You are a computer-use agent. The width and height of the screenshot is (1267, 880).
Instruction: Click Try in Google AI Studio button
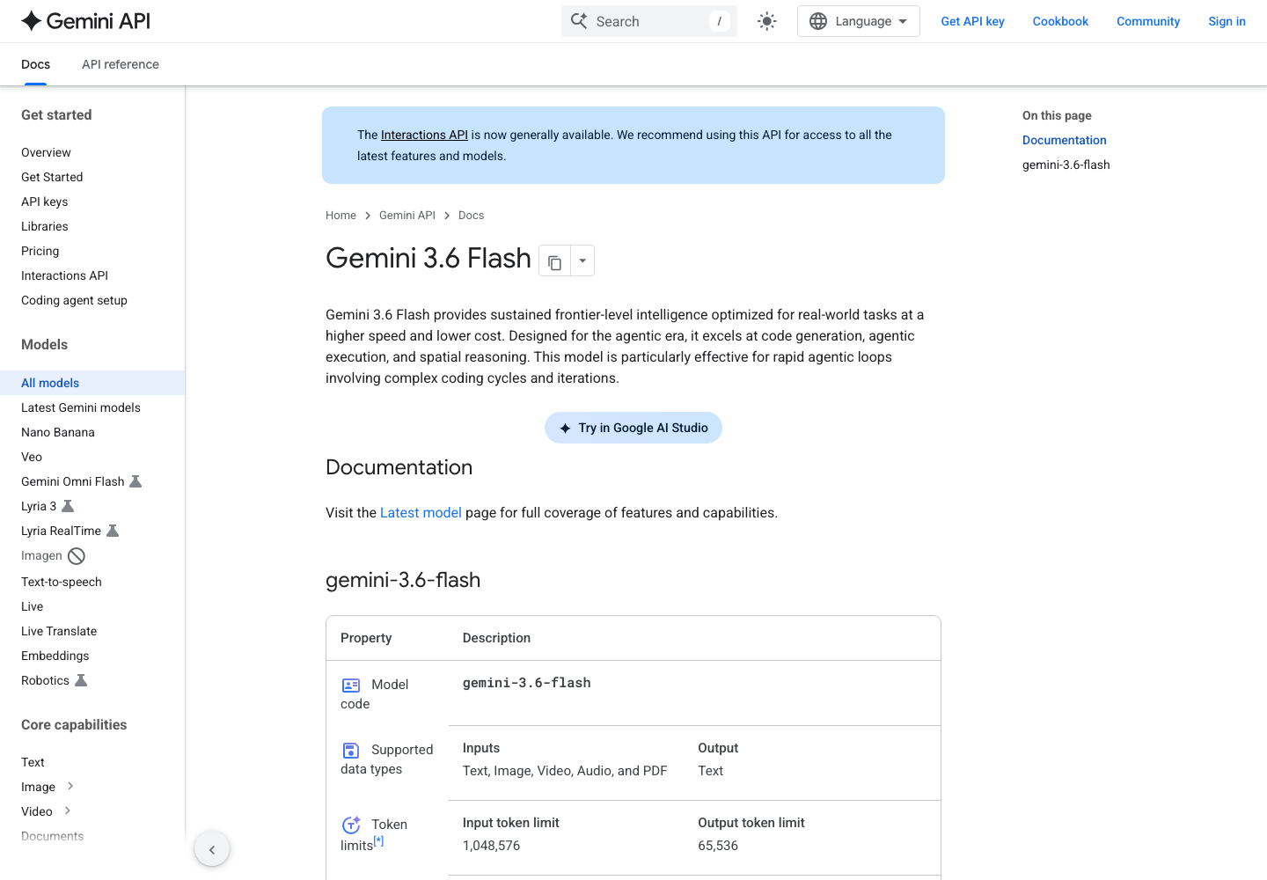point(633,428)
